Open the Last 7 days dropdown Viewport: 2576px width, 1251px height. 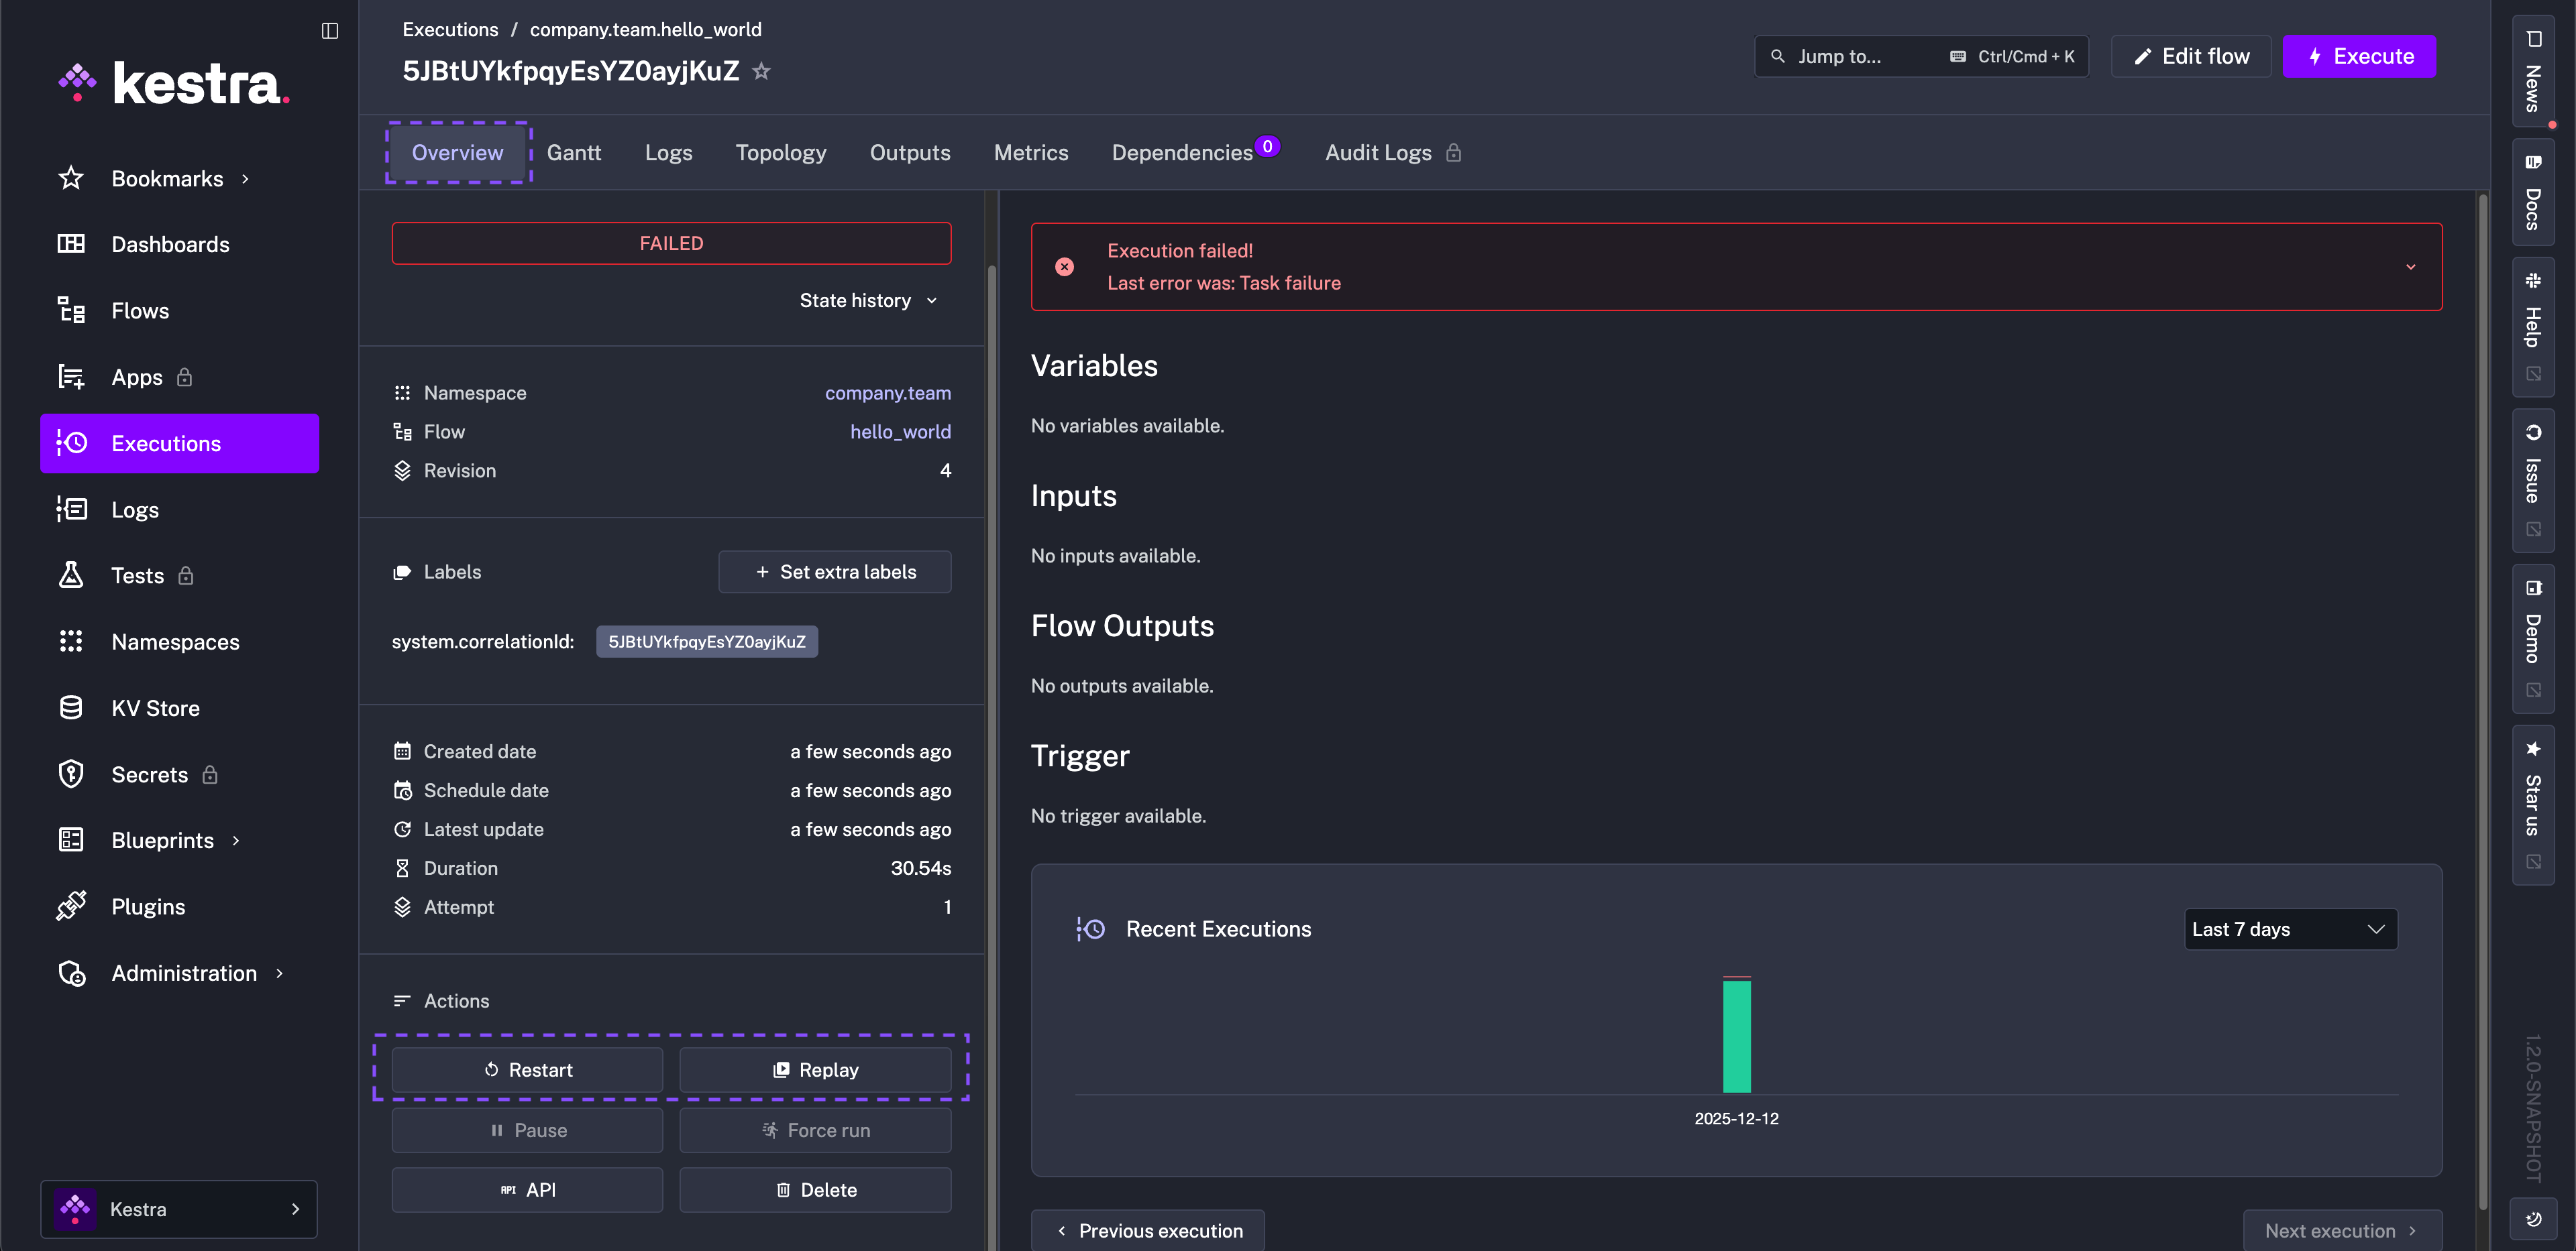click(x=2289, y=929)
